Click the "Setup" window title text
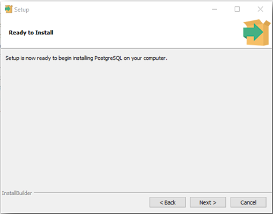This screenshot has width=273, height=214. [x=21, y=10]
